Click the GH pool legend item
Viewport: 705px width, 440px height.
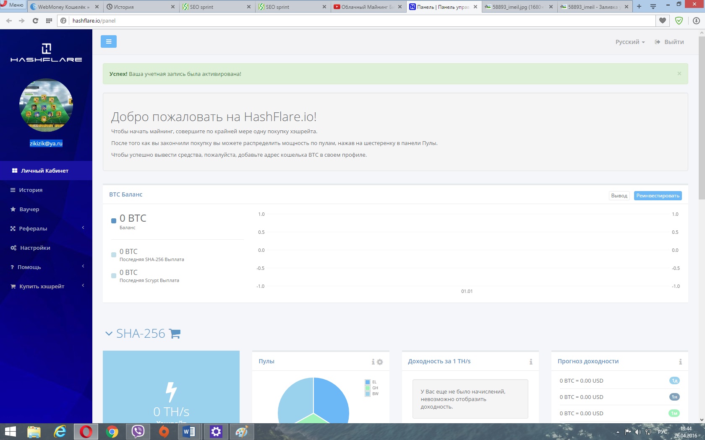click(x=371, y=388)
